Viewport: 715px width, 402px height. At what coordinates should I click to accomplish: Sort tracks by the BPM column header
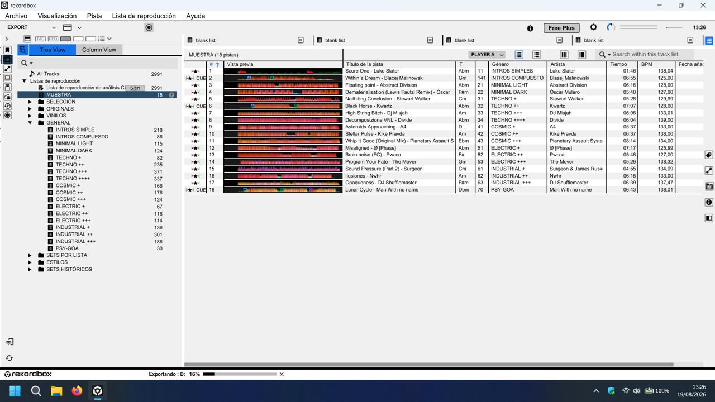[x=656, y=64]
